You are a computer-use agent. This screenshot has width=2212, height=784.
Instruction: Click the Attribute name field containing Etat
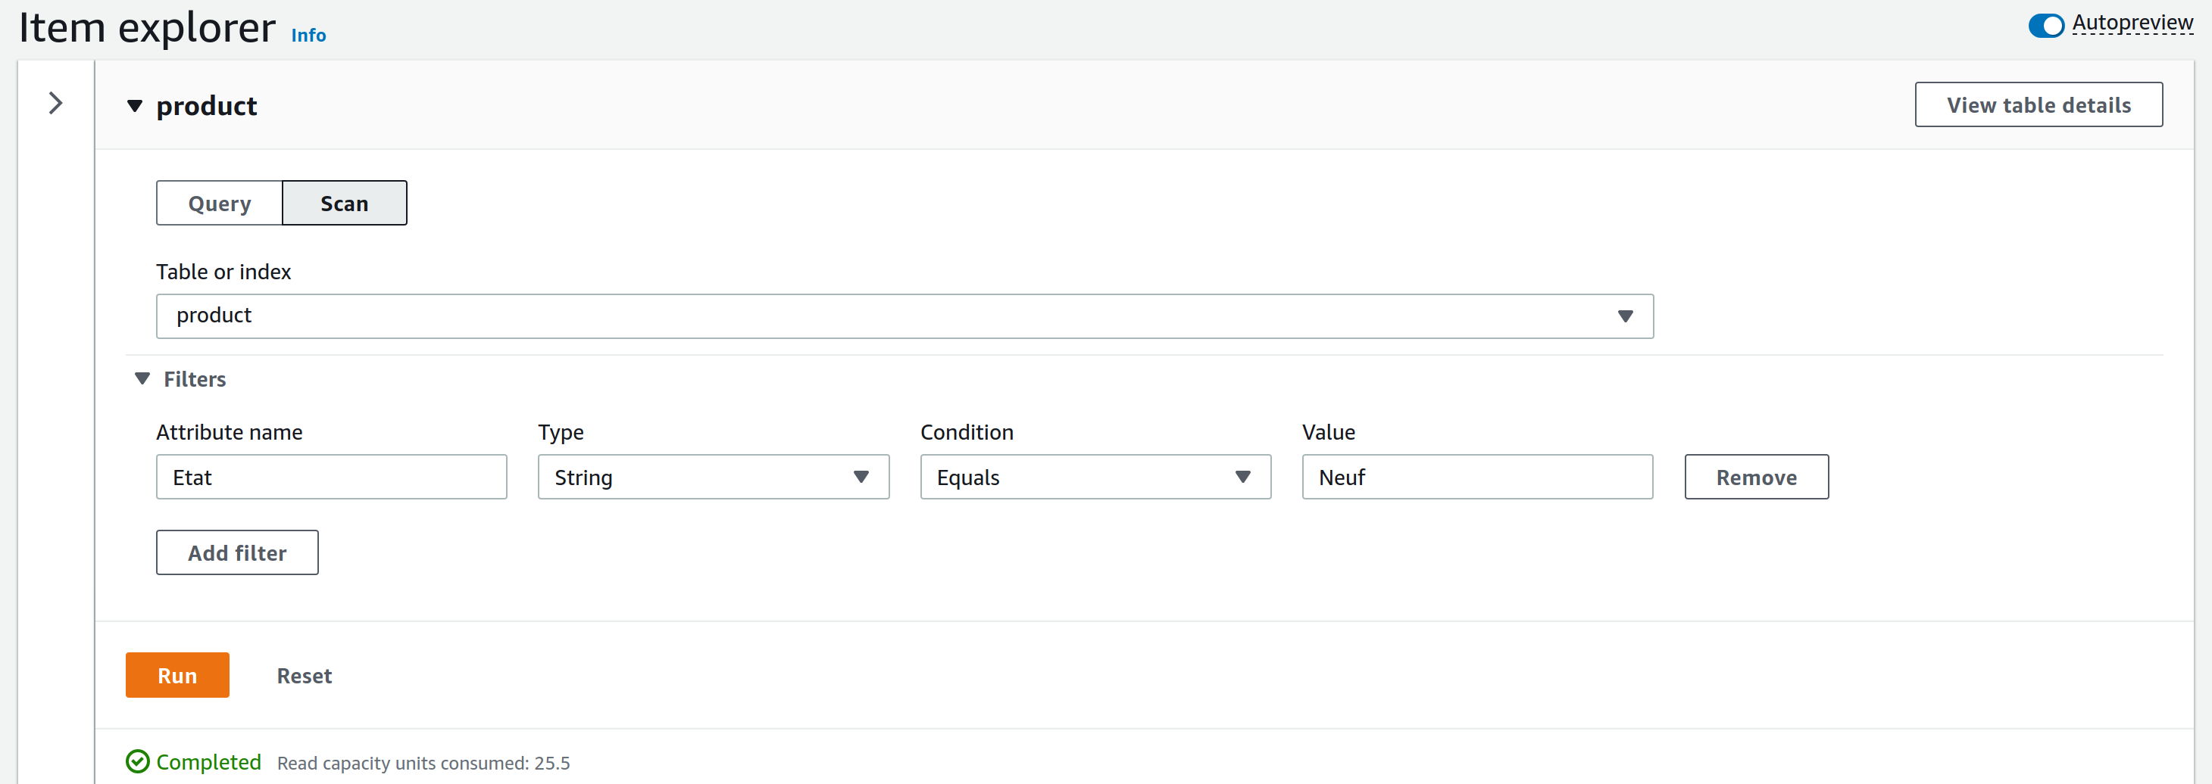[332, 477]
